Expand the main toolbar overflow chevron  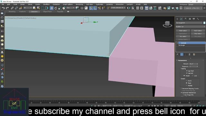point(204,8)
